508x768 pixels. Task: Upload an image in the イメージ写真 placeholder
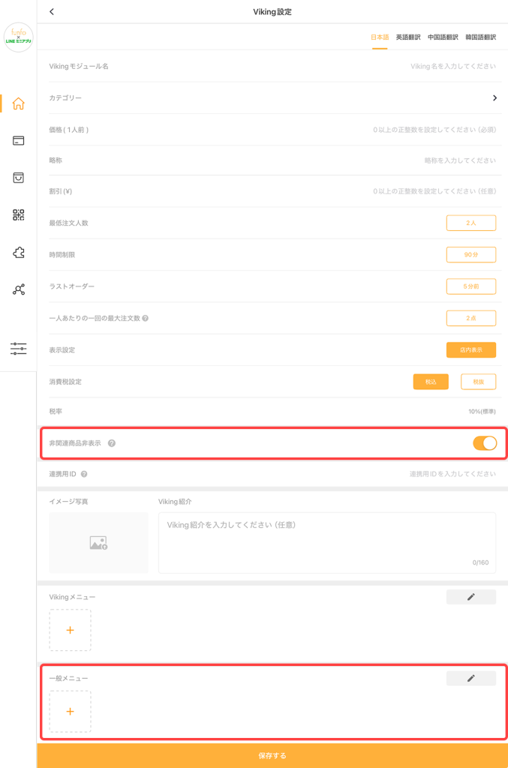[x=98, y=543]
